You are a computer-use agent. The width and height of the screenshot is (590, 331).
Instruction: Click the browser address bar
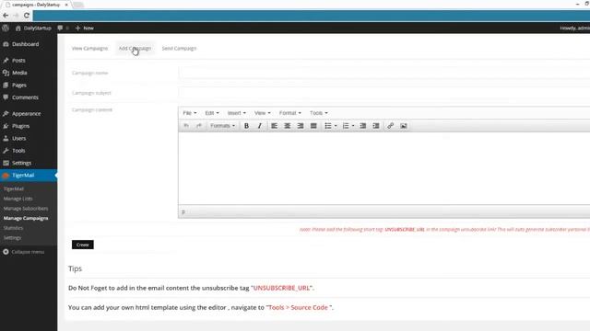[312, 16]
